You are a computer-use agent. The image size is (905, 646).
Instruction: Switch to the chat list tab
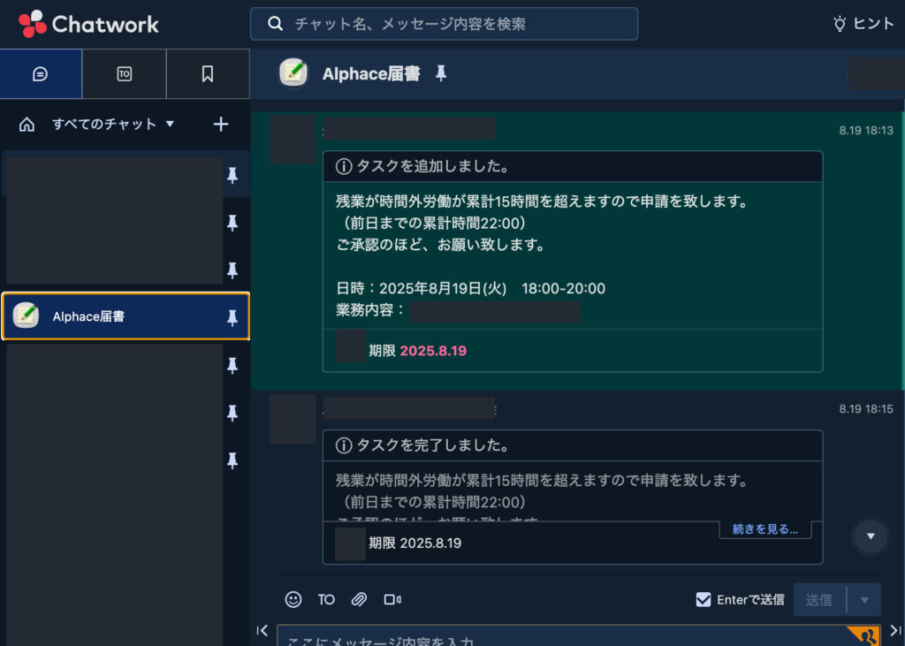click(41, 74)
